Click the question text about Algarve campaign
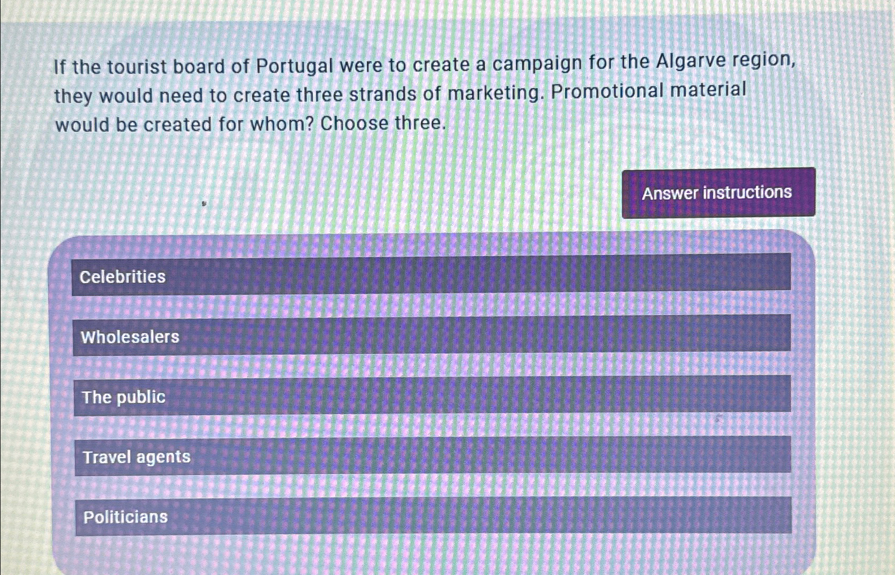The image size is (895, 575). 425,94
